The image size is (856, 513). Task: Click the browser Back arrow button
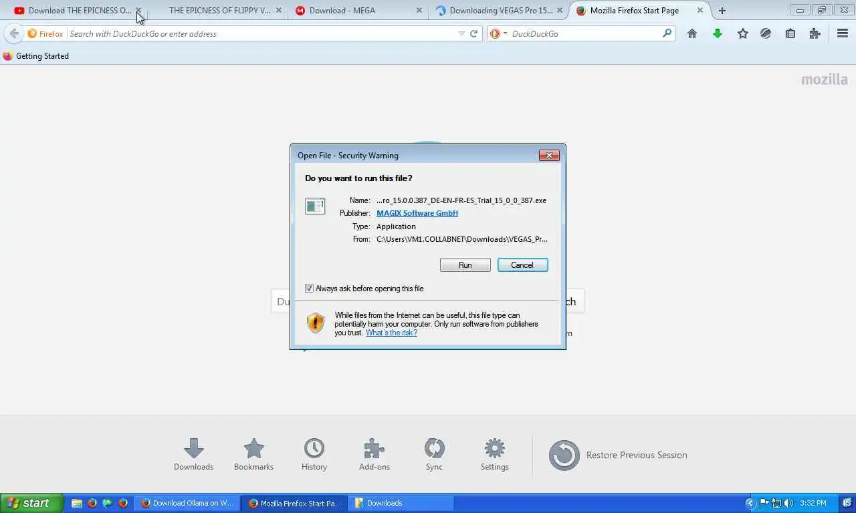coord(13,33)
